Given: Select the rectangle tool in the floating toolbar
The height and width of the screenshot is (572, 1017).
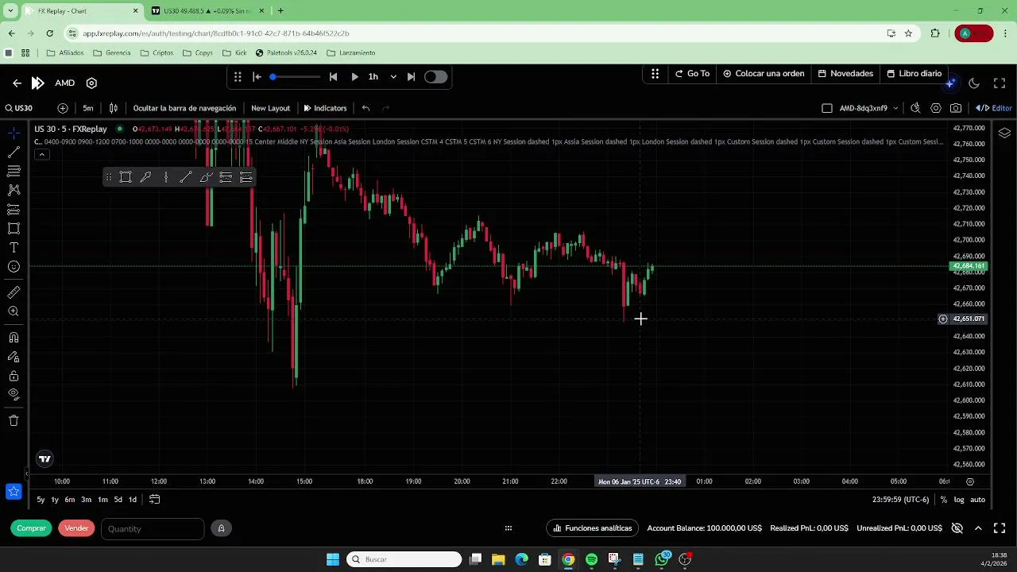Looking at the screenshot, I should [126, 177].
